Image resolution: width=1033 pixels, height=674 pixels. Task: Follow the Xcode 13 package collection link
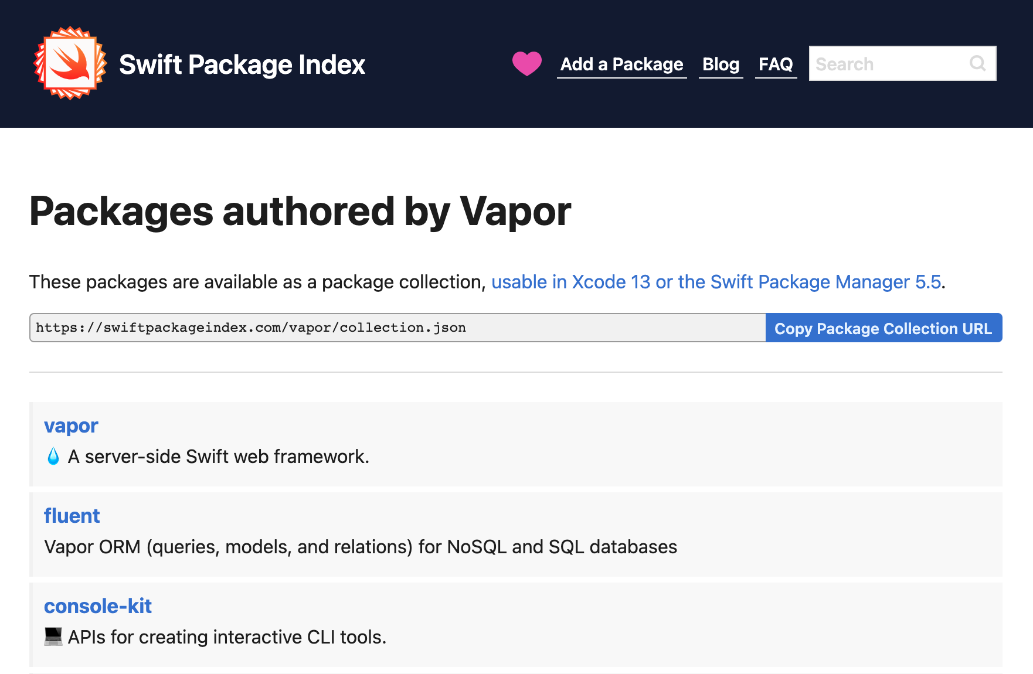[x=716, y=282]
